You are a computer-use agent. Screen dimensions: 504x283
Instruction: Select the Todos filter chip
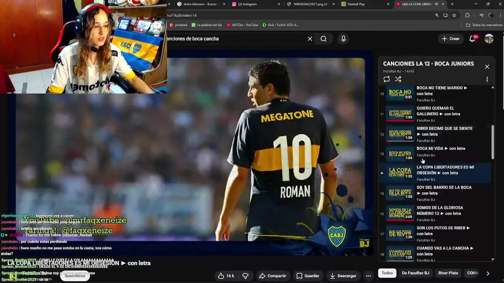pos(387,273)
